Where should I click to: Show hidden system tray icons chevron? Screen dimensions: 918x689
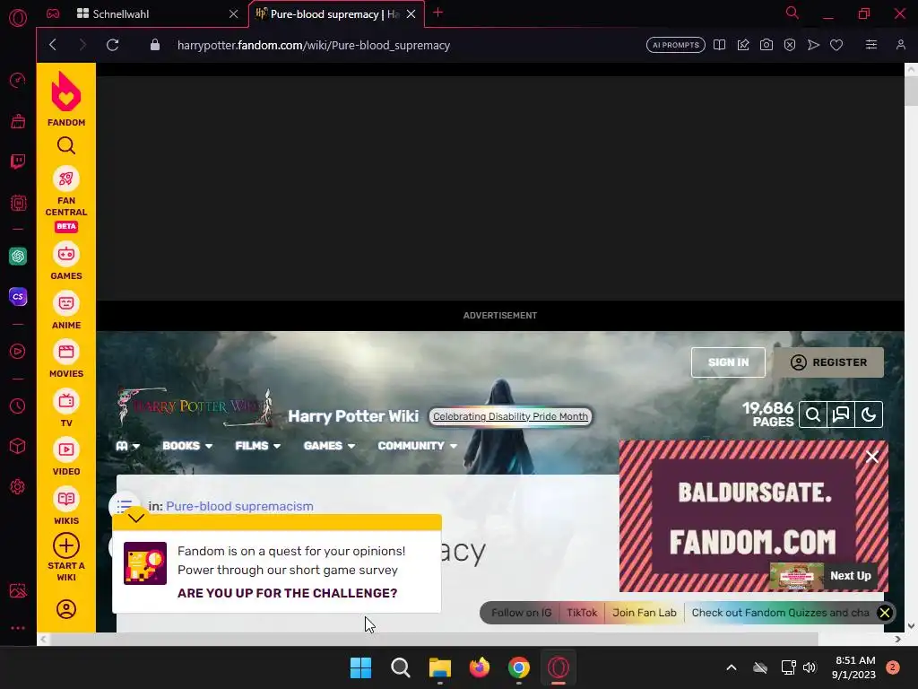coord(732,667)
